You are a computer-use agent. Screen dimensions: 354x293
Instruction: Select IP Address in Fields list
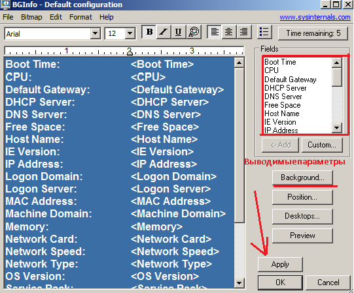[x=281, y=131]
